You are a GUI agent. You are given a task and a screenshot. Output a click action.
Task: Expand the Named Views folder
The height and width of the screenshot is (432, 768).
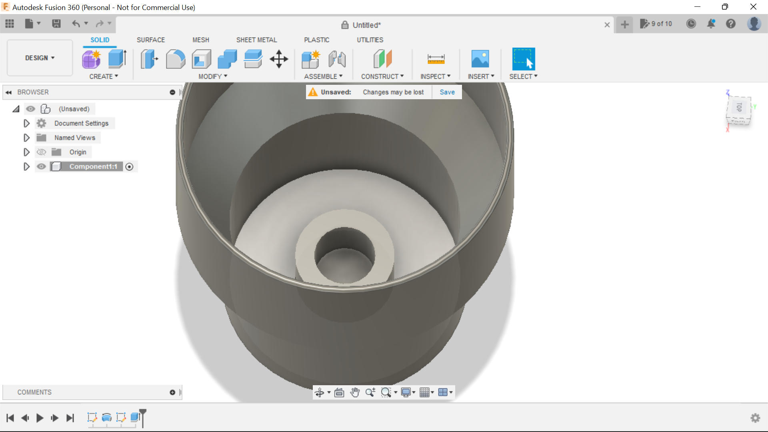pos(26,138)
